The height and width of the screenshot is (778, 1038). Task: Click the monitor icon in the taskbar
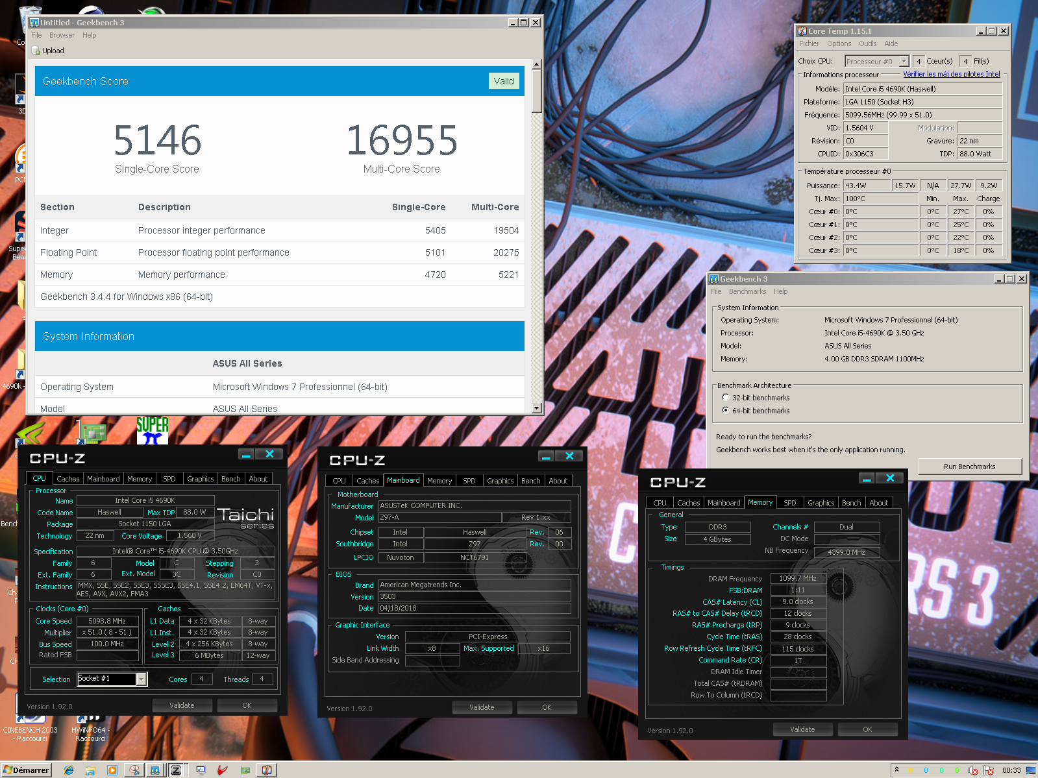(x=201, y=770)
